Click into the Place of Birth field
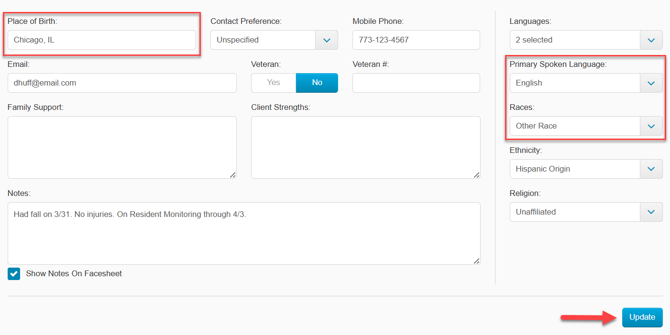670x335 pixels. [x=102, y=40]
